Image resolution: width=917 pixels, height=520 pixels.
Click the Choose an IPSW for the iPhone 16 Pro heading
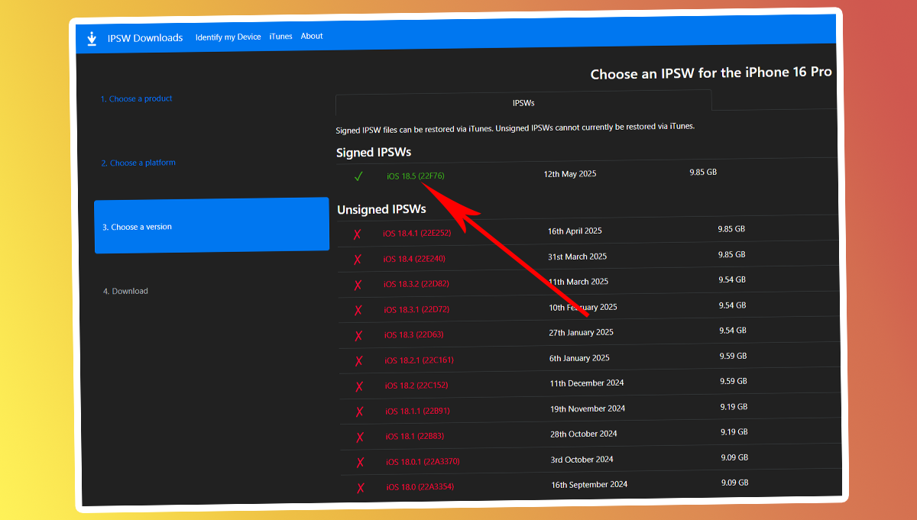click(711, 73)
